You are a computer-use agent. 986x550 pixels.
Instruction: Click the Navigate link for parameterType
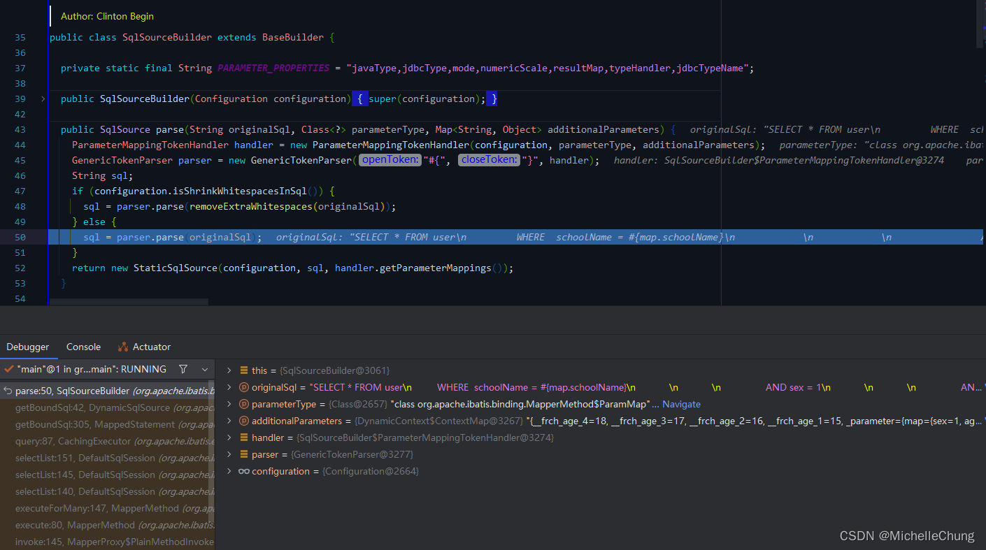(681, 404)
